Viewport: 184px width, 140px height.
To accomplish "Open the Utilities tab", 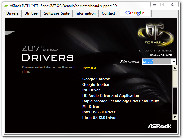I will pos(31,13).
